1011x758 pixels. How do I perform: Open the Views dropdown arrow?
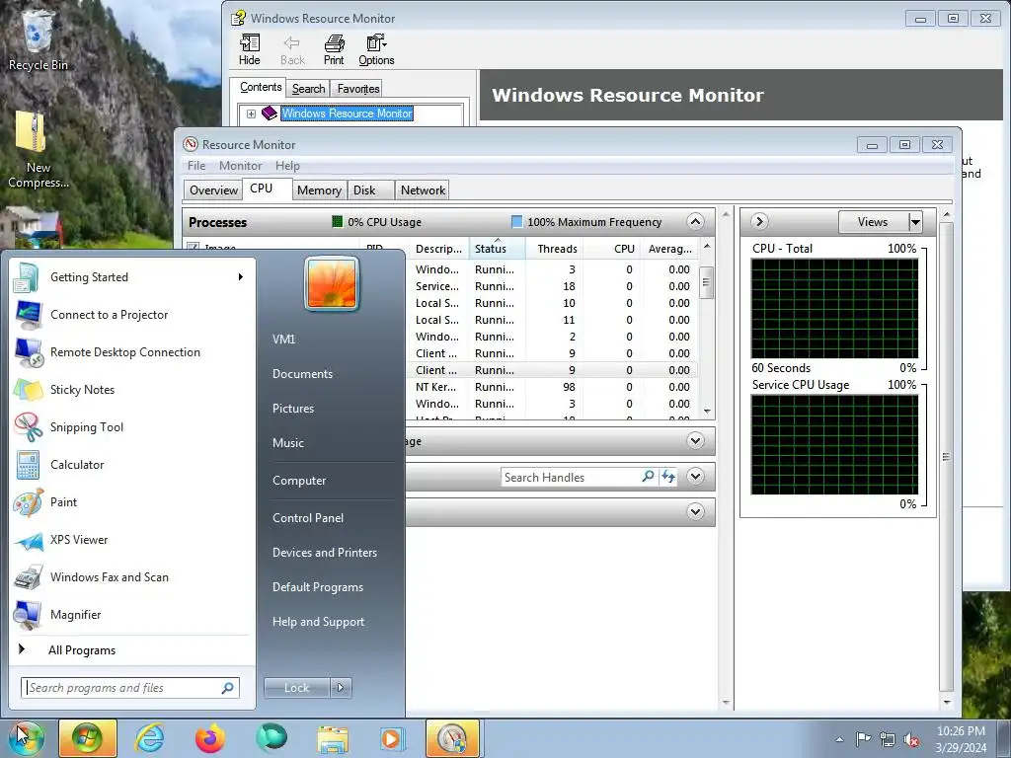[915, 222]
